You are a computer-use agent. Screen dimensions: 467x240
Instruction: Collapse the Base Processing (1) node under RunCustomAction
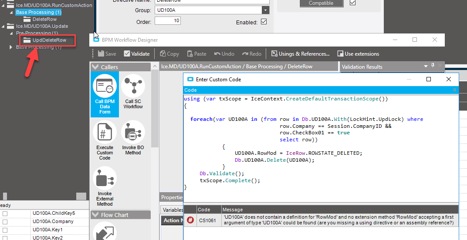11,13
